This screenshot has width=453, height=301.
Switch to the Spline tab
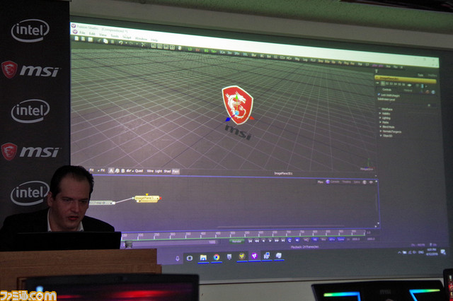pos(357,182)
